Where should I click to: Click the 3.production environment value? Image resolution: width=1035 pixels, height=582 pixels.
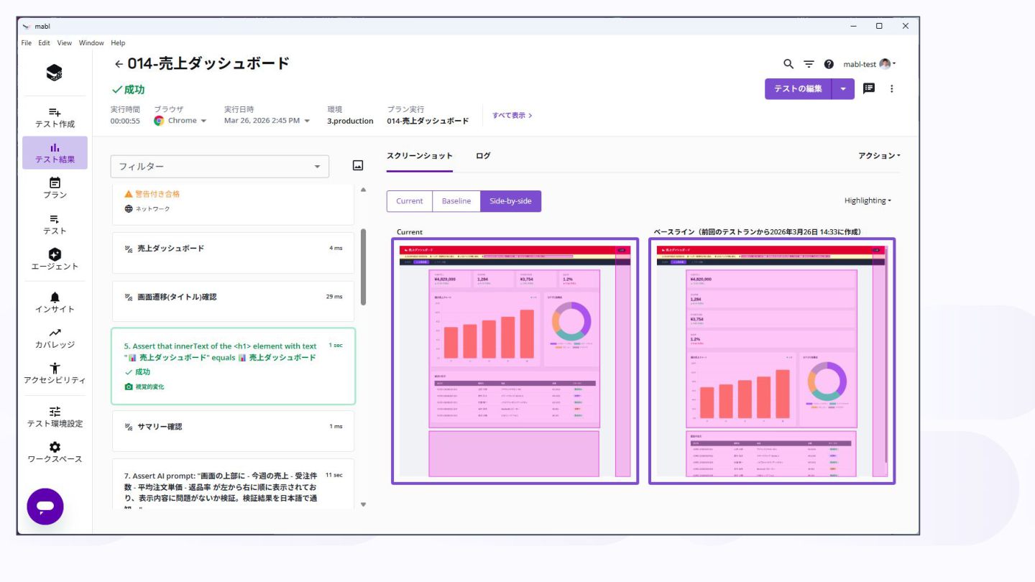[350, 121]
